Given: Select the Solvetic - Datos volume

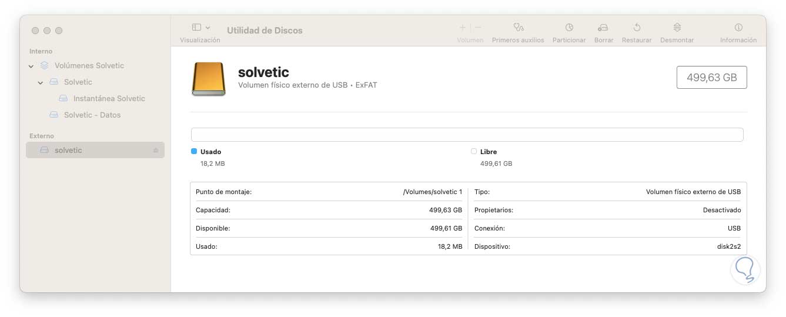Looking at the screenshot, I should pos(92,115).
